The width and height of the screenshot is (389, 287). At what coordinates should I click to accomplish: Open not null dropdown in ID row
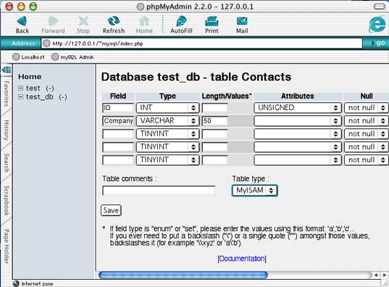coord(367,108)
